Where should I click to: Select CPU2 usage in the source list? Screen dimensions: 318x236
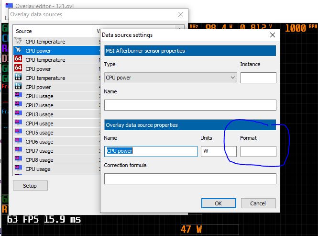point(56,105)
